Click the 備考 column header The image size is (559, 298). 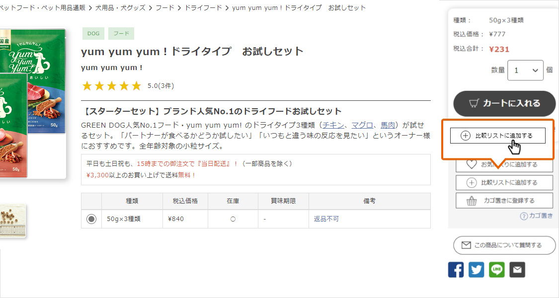click(369, 201)
